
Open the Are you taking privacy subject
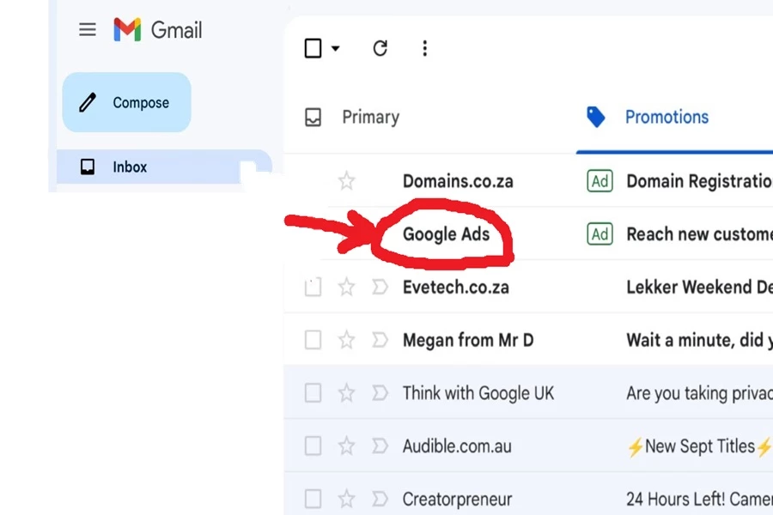[x=699, y=393]
